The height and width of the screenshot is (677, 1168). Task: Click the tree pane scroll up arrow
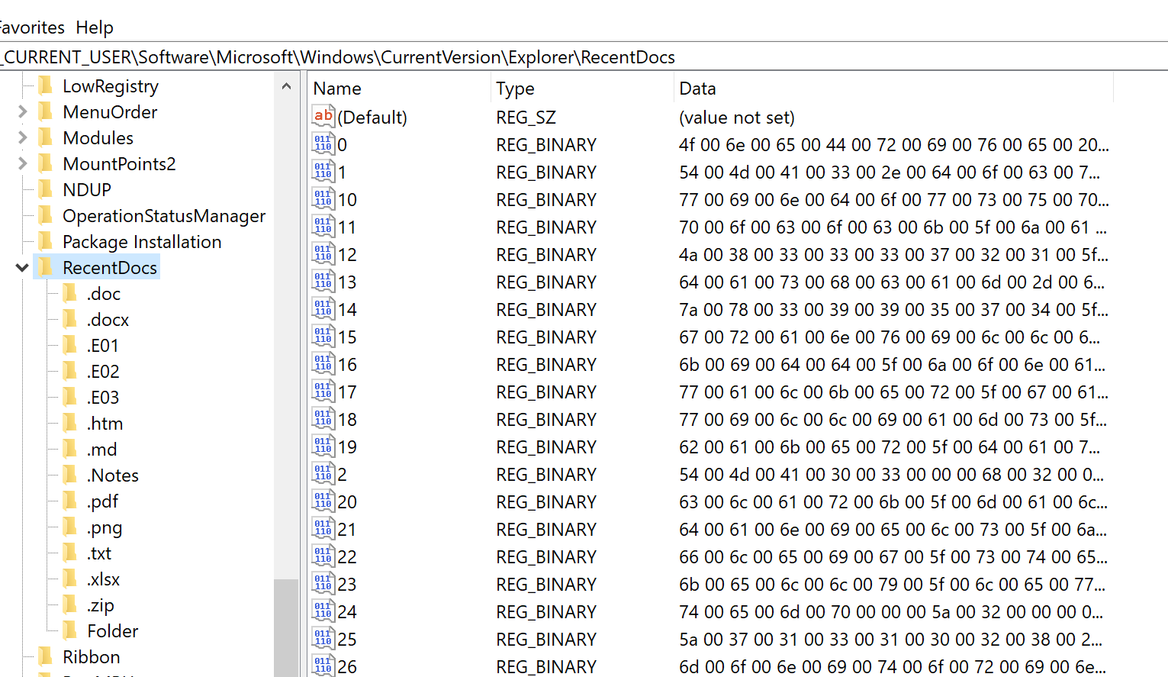[286, 86]
